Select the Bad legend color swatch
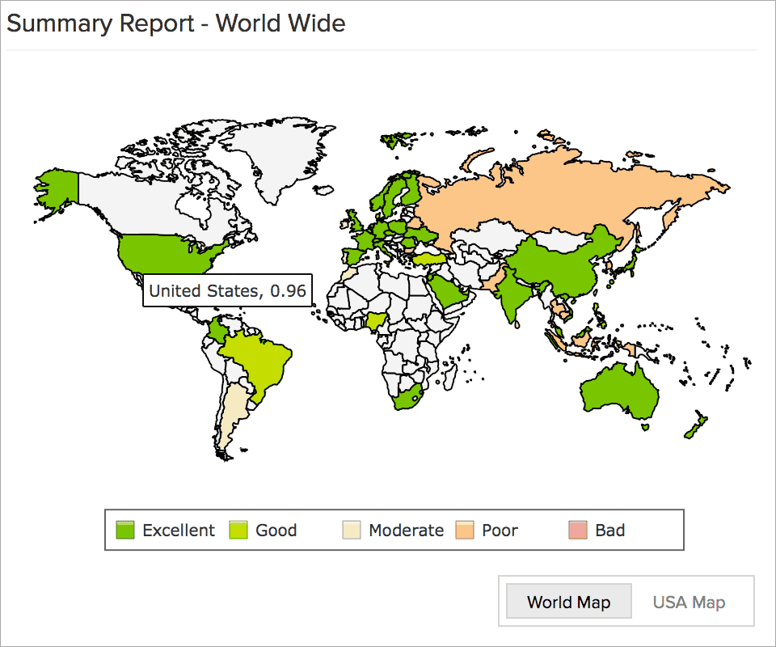 (577, 530)
